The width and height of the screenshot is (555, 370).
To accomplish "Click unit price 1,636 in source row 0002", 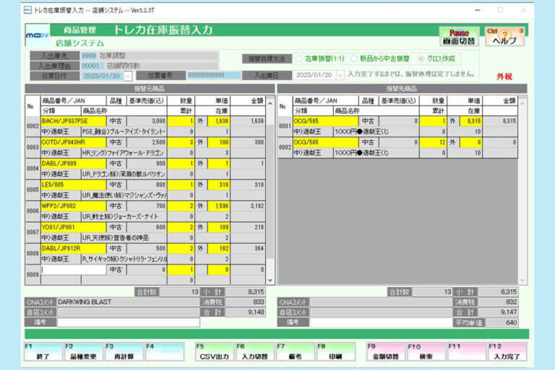I will 218,121.
